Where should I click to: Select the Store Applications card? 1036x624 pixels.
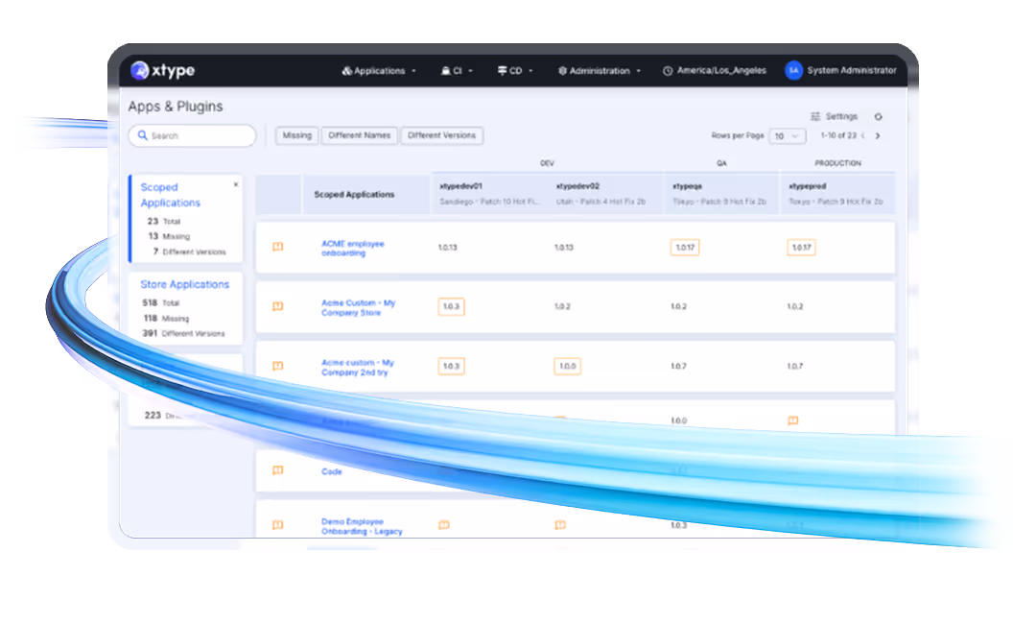[x=186, y=308]
